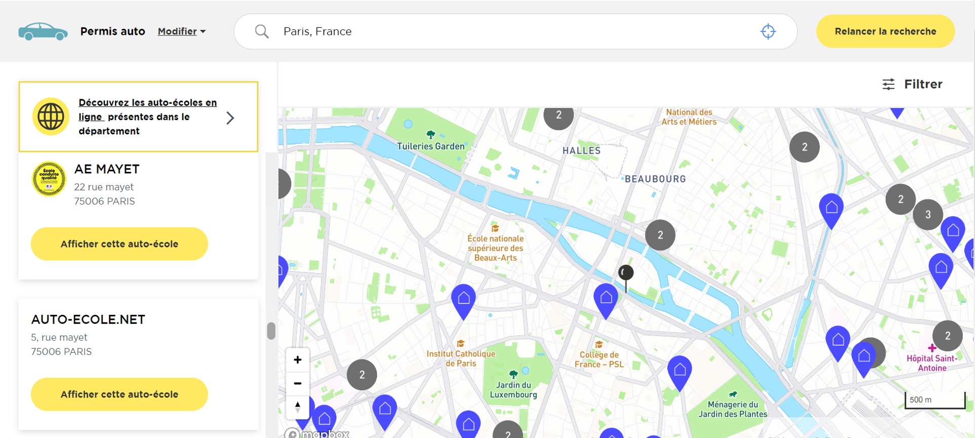
Task: Open cluster 2 above the Halles label
Action: [x=558, y=116]
